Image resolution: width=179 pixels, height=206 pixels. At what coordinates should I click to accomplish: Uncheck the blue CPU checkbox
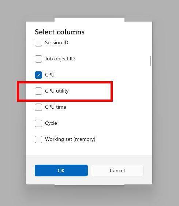(x=38, y=75)
